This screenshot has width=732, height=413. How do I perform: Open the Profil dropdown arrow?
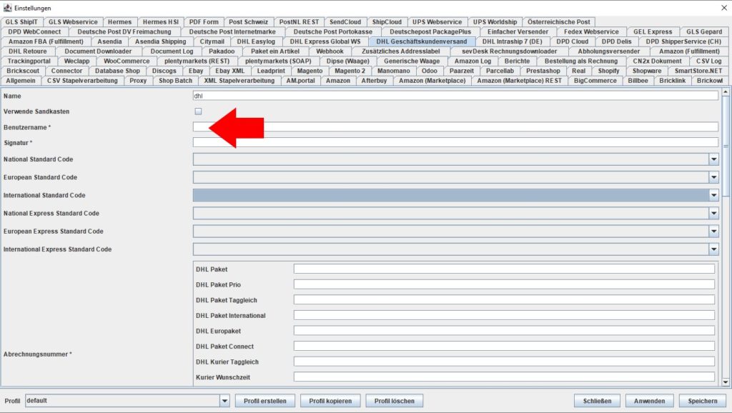pyautogui.click(x=224, y=401)
